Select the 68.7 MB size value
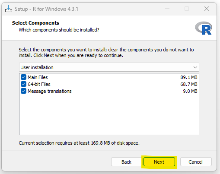The height and width of the screenshot is (174, 220). [189, 84]
